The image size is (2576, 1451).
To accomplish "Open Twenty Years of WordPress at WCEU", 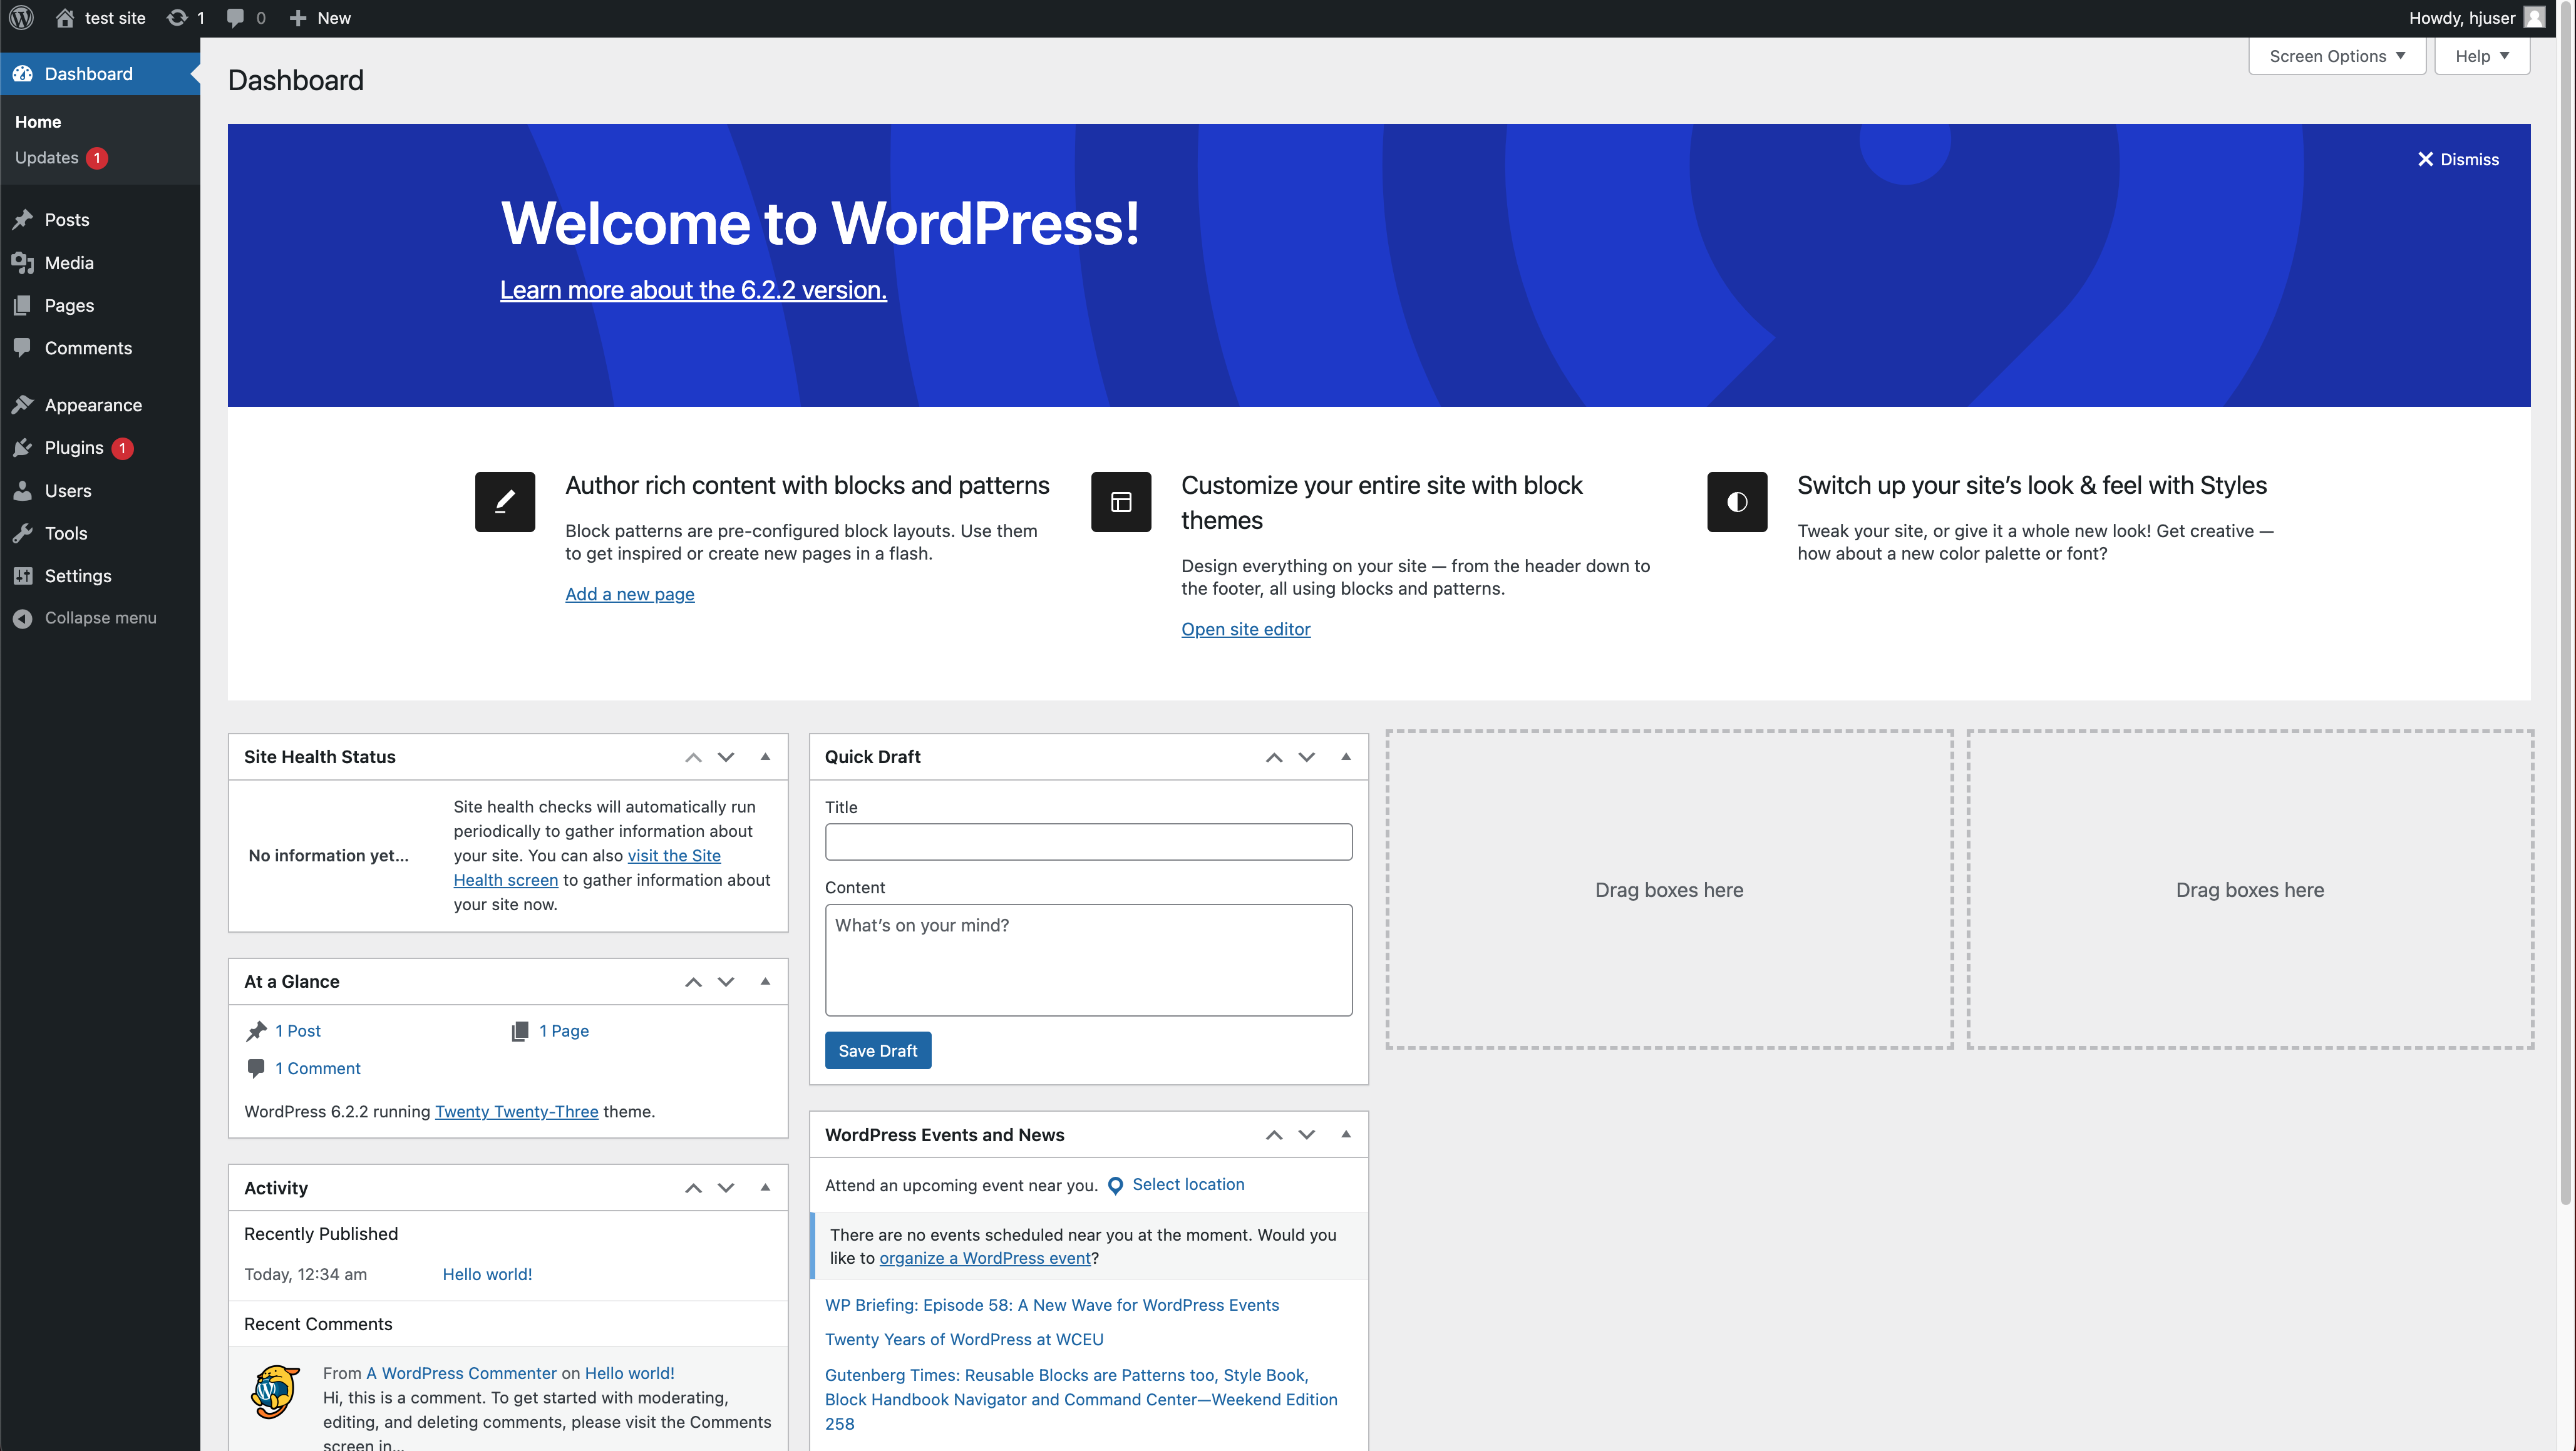I will (x=964, y=1340).
